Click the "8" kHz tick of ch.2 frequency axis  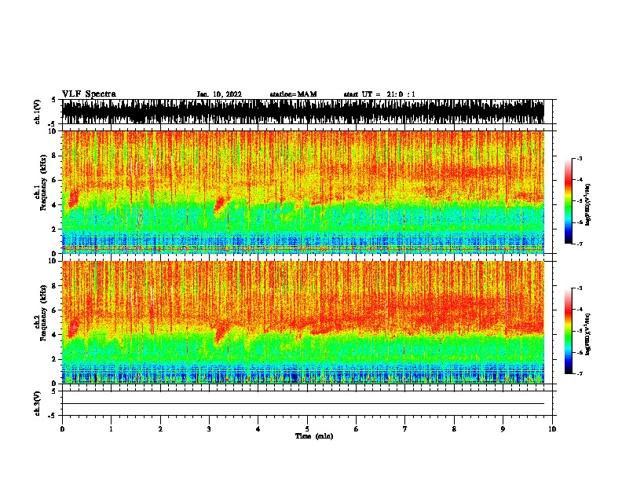(55, 286)
